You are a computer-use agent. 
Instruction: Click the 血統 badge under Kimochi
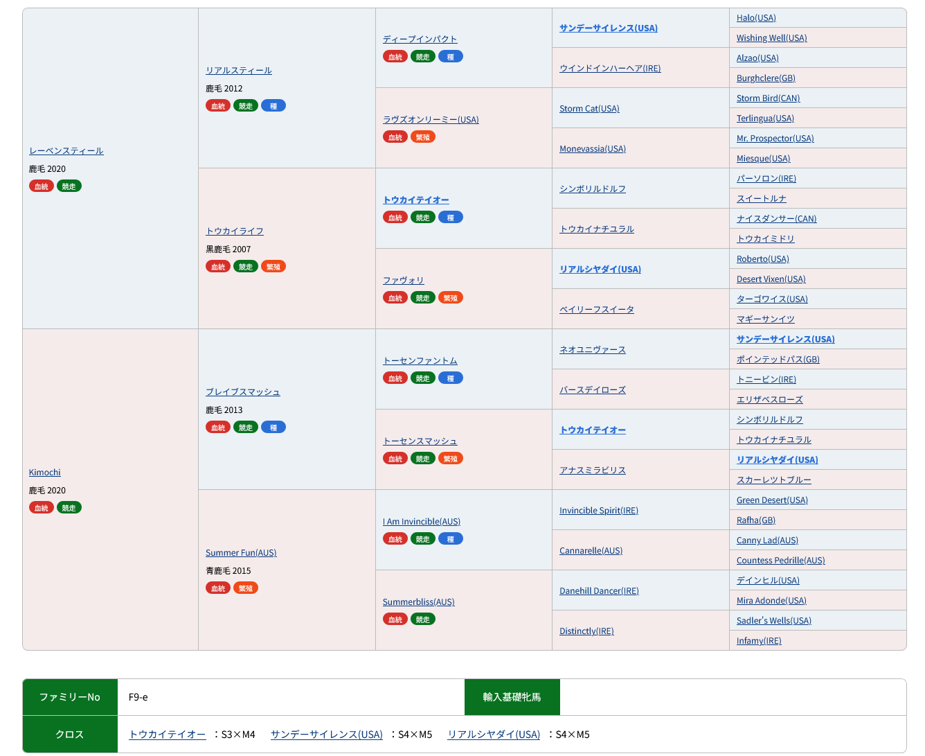click(x=42, y=508)
